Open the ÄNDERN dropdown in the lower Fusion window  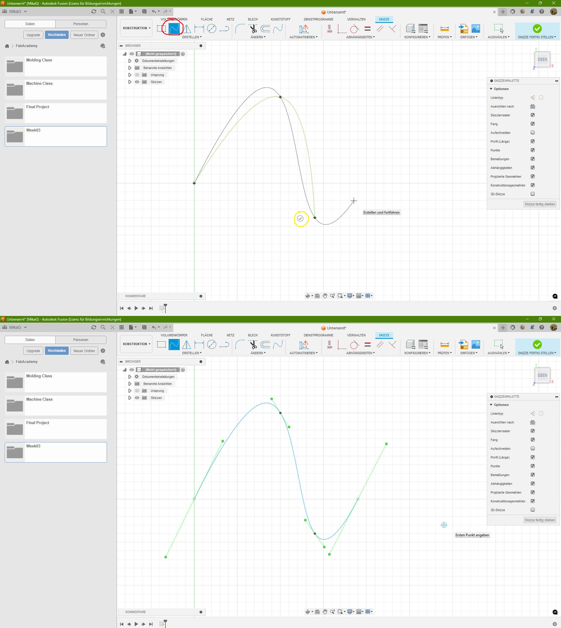[x=258, y=353]
